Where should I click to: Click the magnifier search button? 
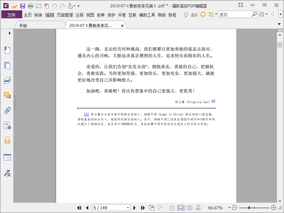coord(254,14)
